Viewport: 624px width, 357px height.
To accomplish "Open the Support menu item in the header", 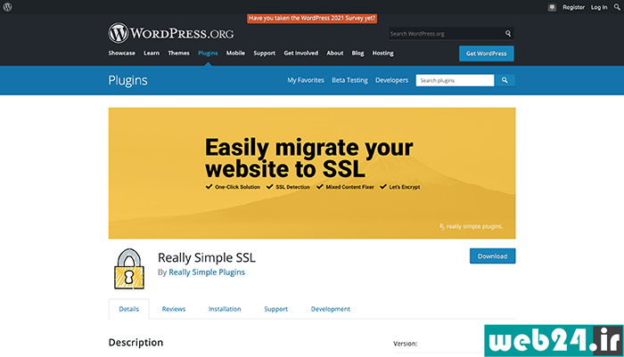I will 264,53.
